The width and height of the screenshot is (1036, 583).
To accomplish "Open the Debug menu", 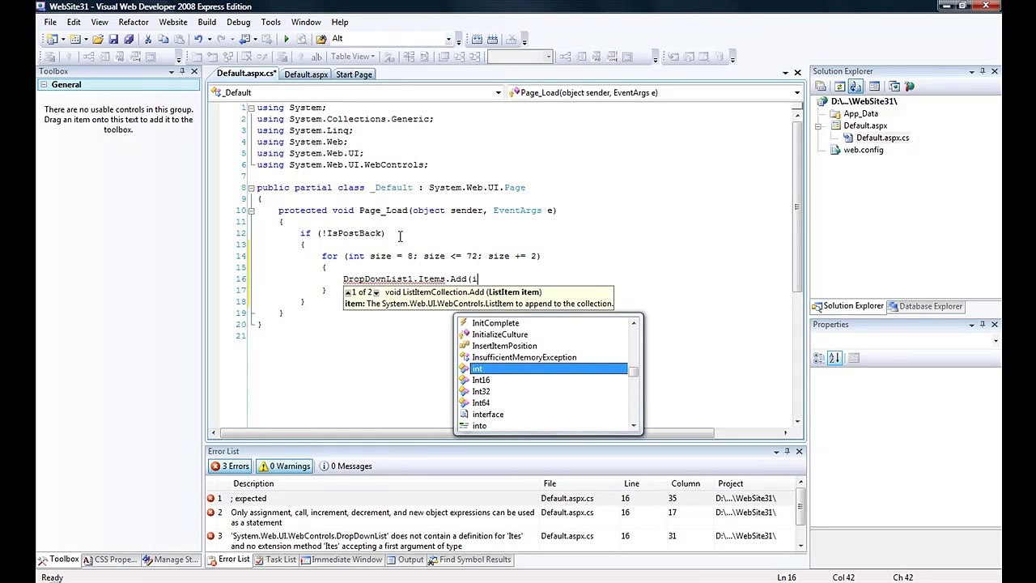I will click(x=238, y=22).
